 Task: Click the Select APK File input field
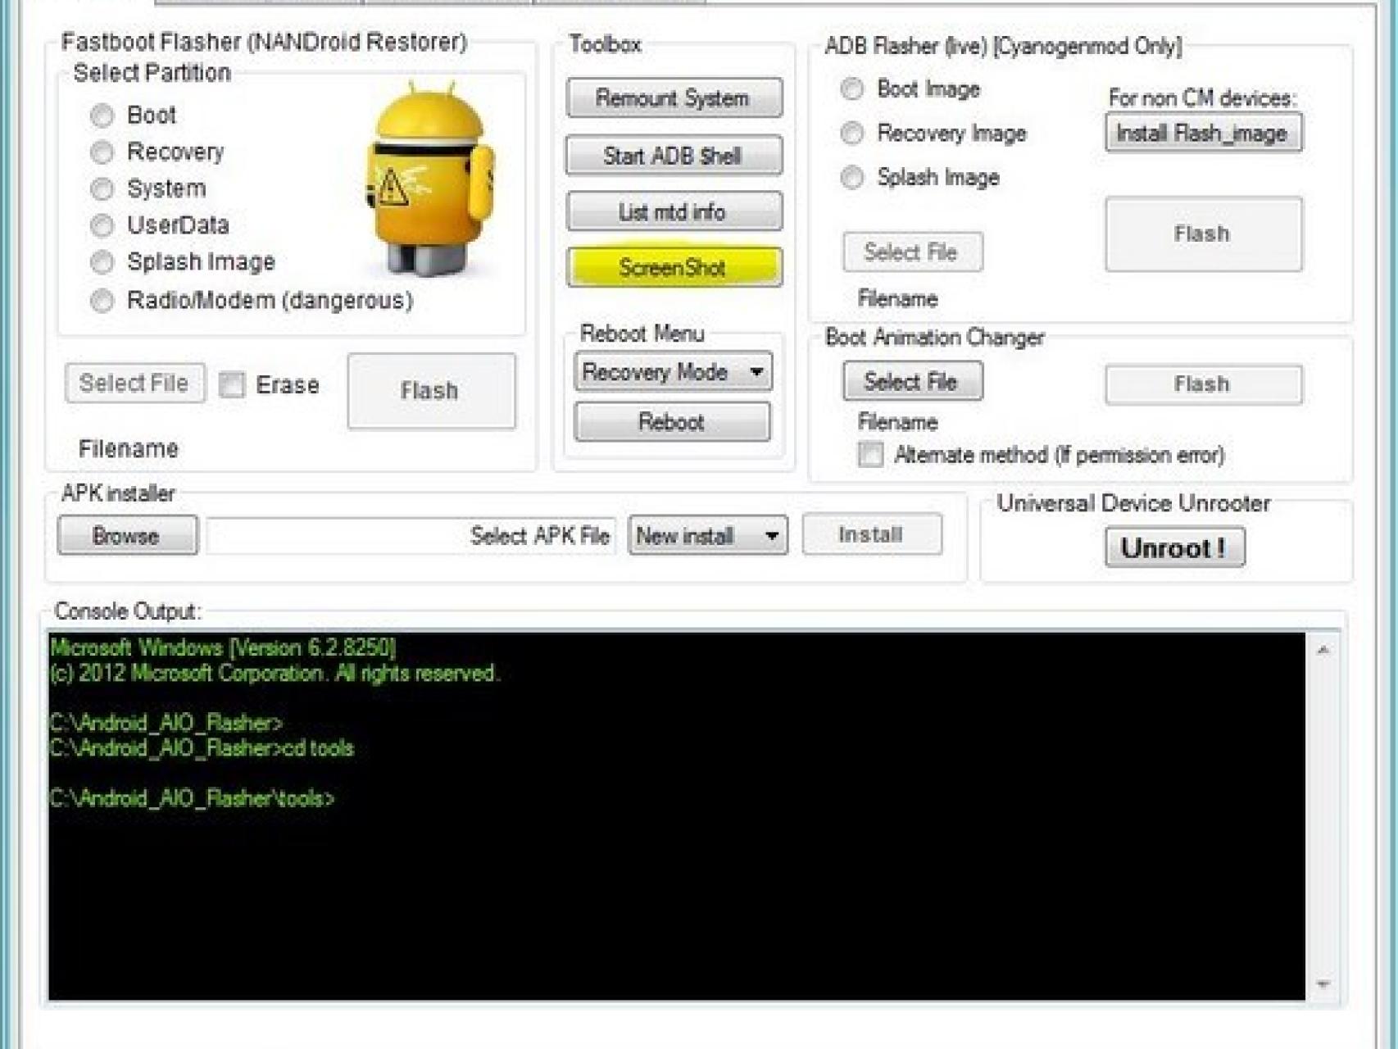[410, 536]
